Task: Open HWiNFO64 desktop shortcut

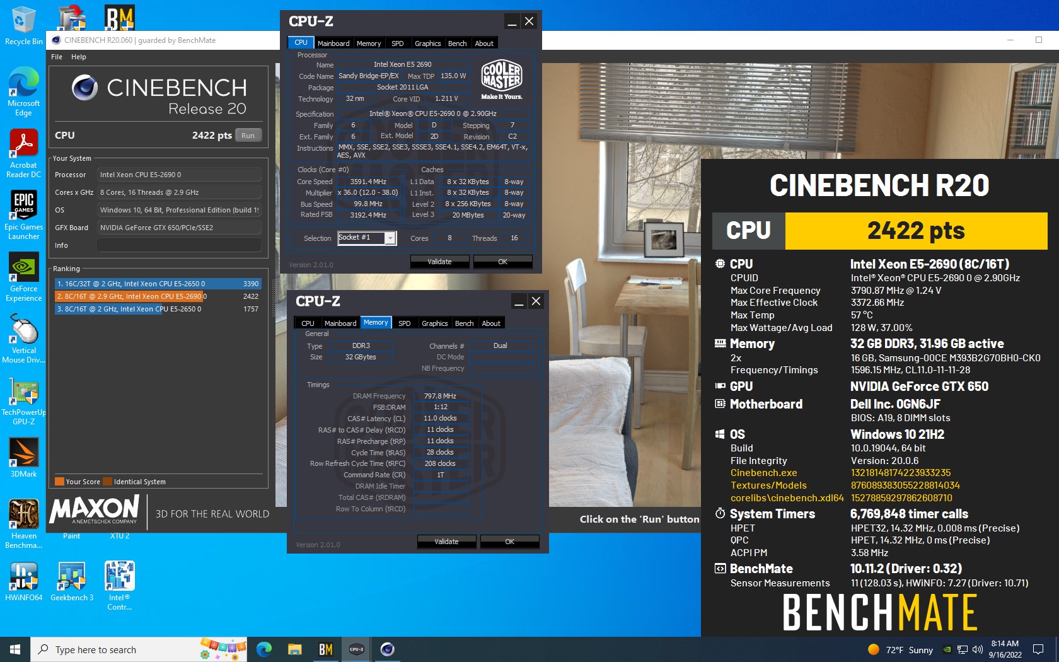Action: pos(23,581)
